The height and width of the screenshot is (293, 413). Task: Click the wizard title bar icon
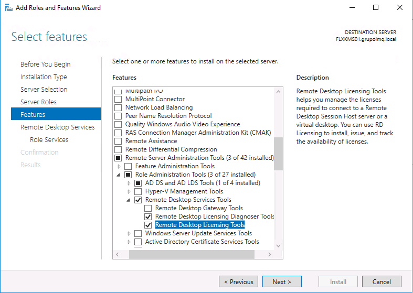9,8
